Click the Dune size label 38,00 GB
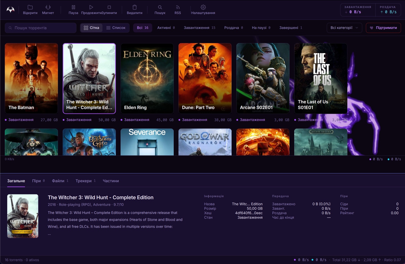This screenshot has width=405, height=264. 223,120
